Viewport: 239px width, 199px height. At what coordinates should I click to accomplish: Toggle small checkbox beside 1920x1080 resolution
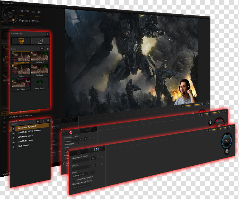tap(77, 143)
